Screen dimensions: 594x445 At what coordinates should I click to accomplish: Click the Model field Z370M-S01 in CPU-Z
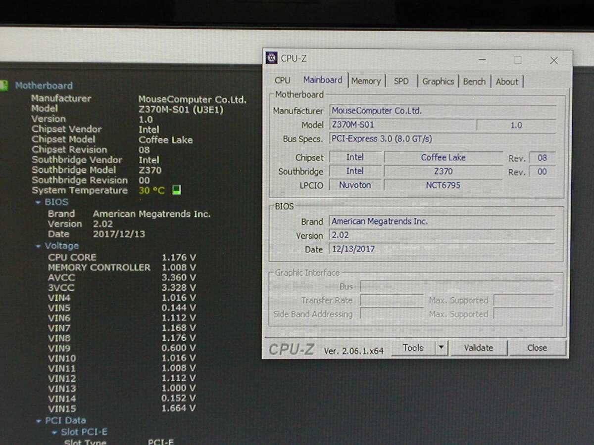[x=401, y=125]
